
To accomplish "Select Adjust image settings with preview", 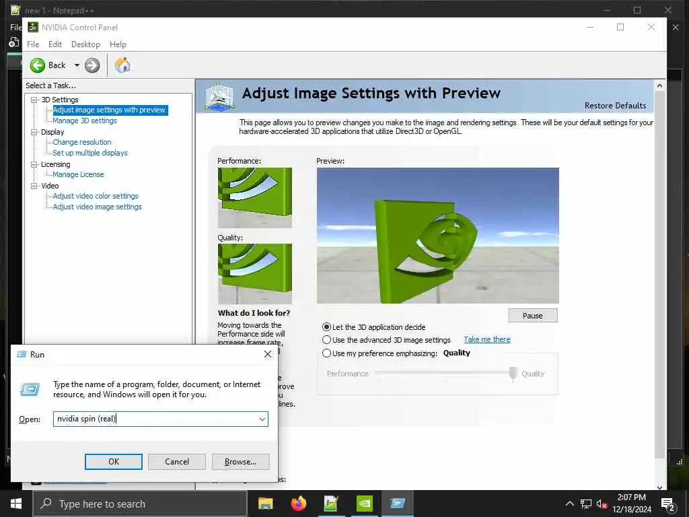I will click(x=110, y=110).
